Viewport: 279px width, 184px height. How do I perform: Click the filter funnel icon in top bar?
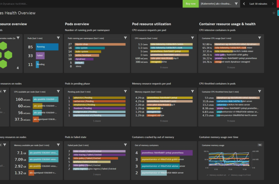pyautogui.click(x=236, y=4)
